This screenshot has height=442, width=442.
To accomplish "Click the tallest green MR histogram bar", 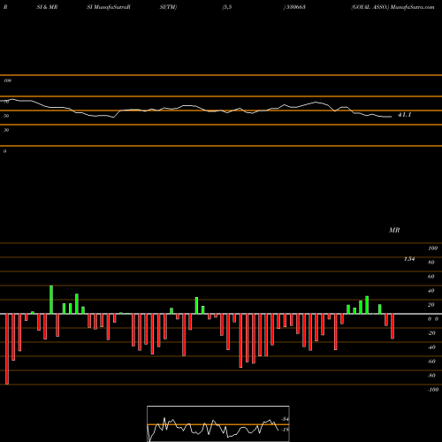I will coord(51,300).
